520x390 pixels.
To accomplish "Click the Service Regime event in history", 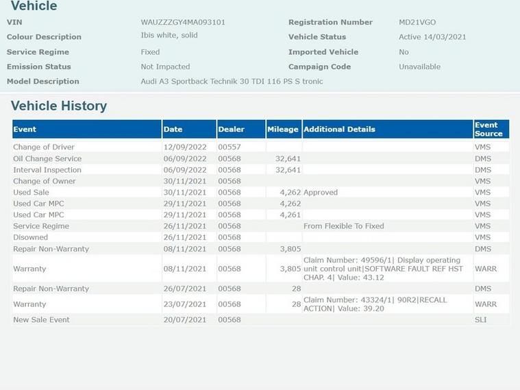I will 41,226.
